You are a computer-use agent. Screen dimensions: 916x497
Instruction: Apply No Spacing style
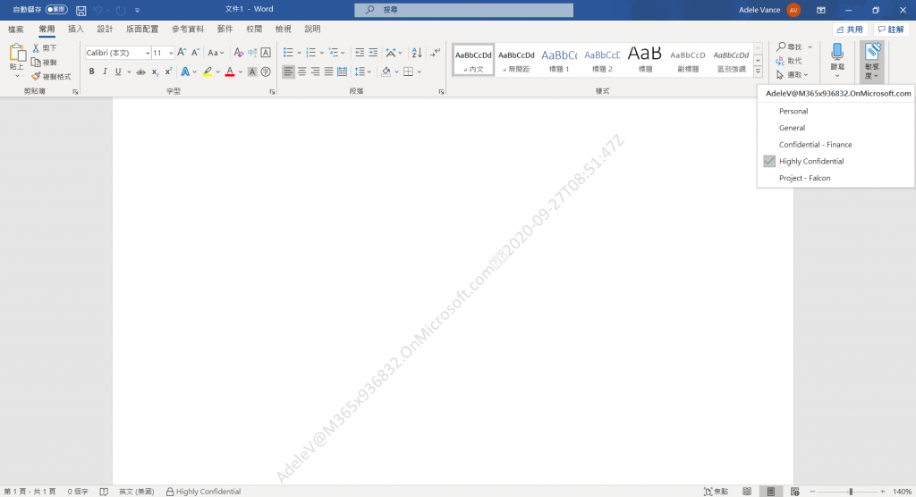tap(516, 60)
